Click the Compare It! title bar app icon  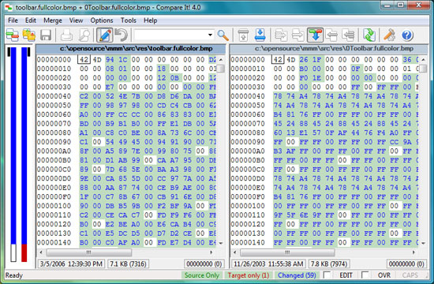tap(9, 7)
